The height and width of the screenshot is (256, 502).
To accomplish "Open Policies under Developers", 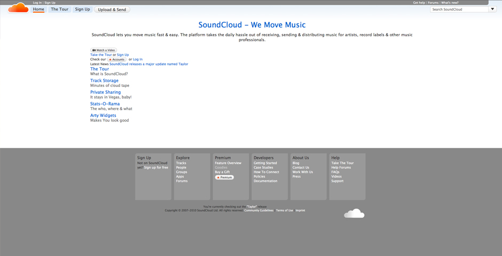I will click(260, 177).
